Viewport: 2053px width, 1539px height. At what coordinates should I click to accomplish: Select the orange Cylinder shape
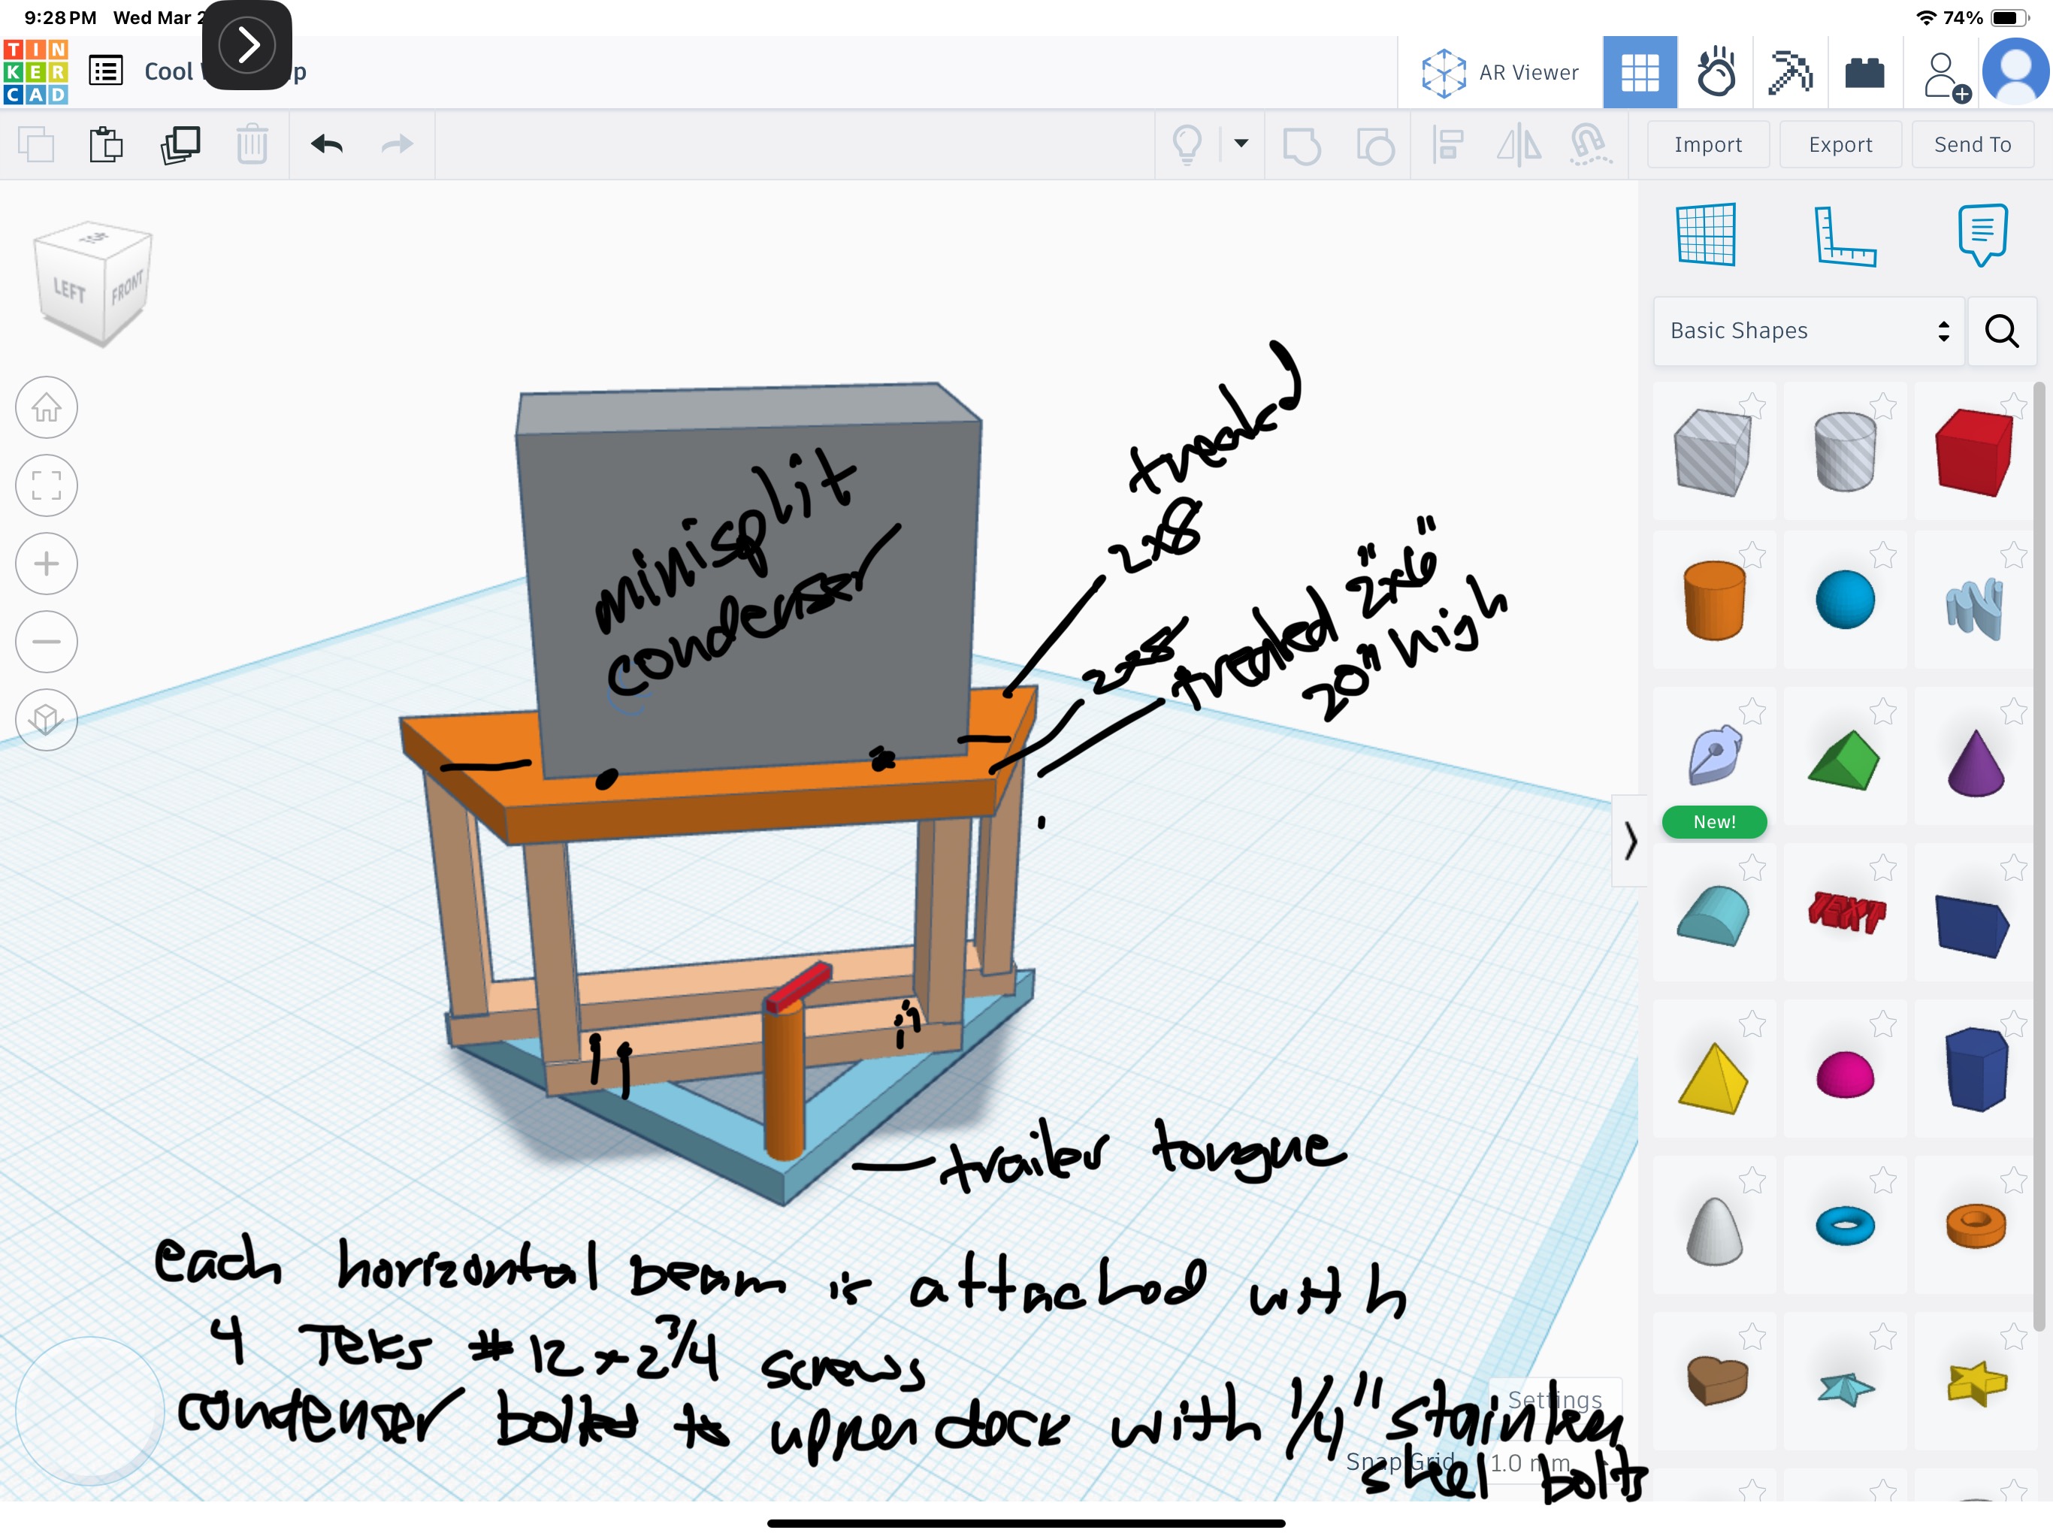(1713, 600)
